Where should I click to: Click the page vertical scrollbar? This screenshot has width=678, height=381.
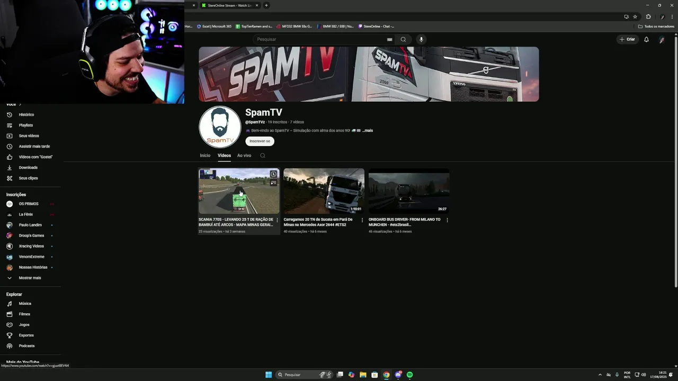pos(675,161)
